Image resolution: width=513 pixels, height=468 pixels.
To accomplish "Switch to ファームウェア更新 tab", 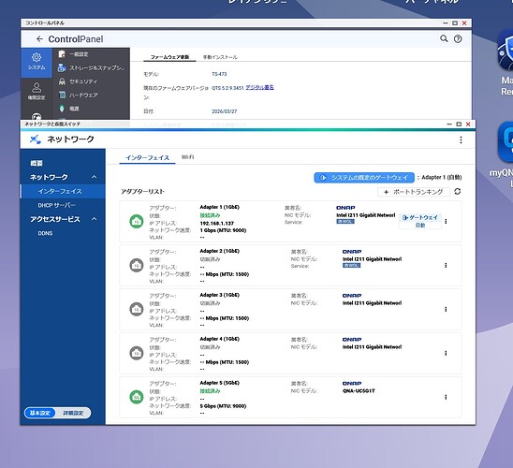I will point(169,57).
